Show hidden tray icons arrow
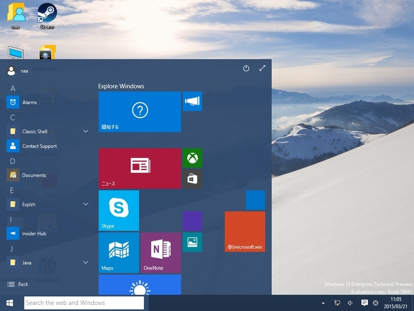 click(x=323, y=303)
